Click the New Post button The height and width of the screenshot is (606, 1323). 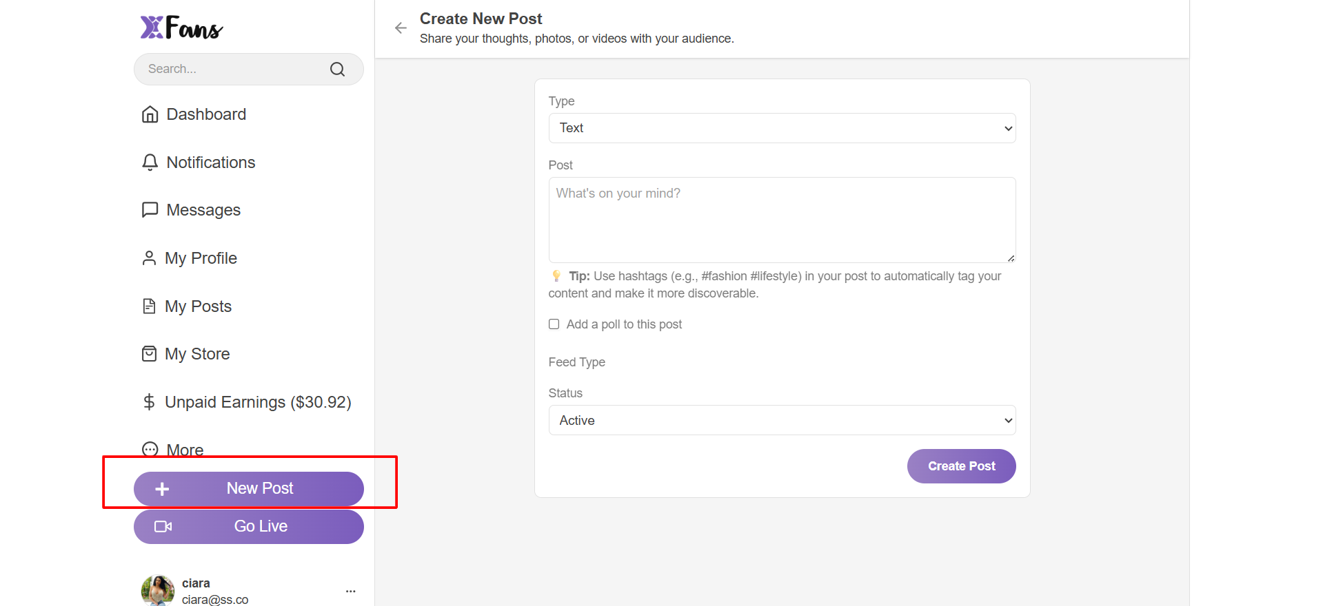click(x=249, y=489)
